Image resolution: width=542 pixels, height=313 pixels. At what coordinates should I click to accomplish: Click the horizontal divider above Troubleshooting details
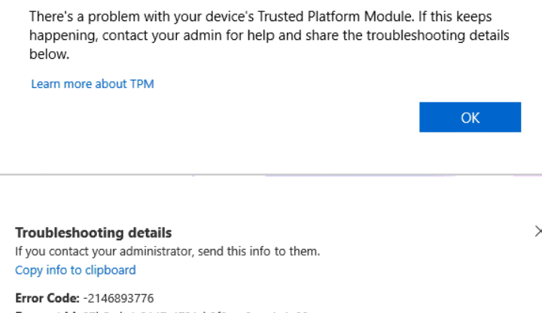pos(271,175)
